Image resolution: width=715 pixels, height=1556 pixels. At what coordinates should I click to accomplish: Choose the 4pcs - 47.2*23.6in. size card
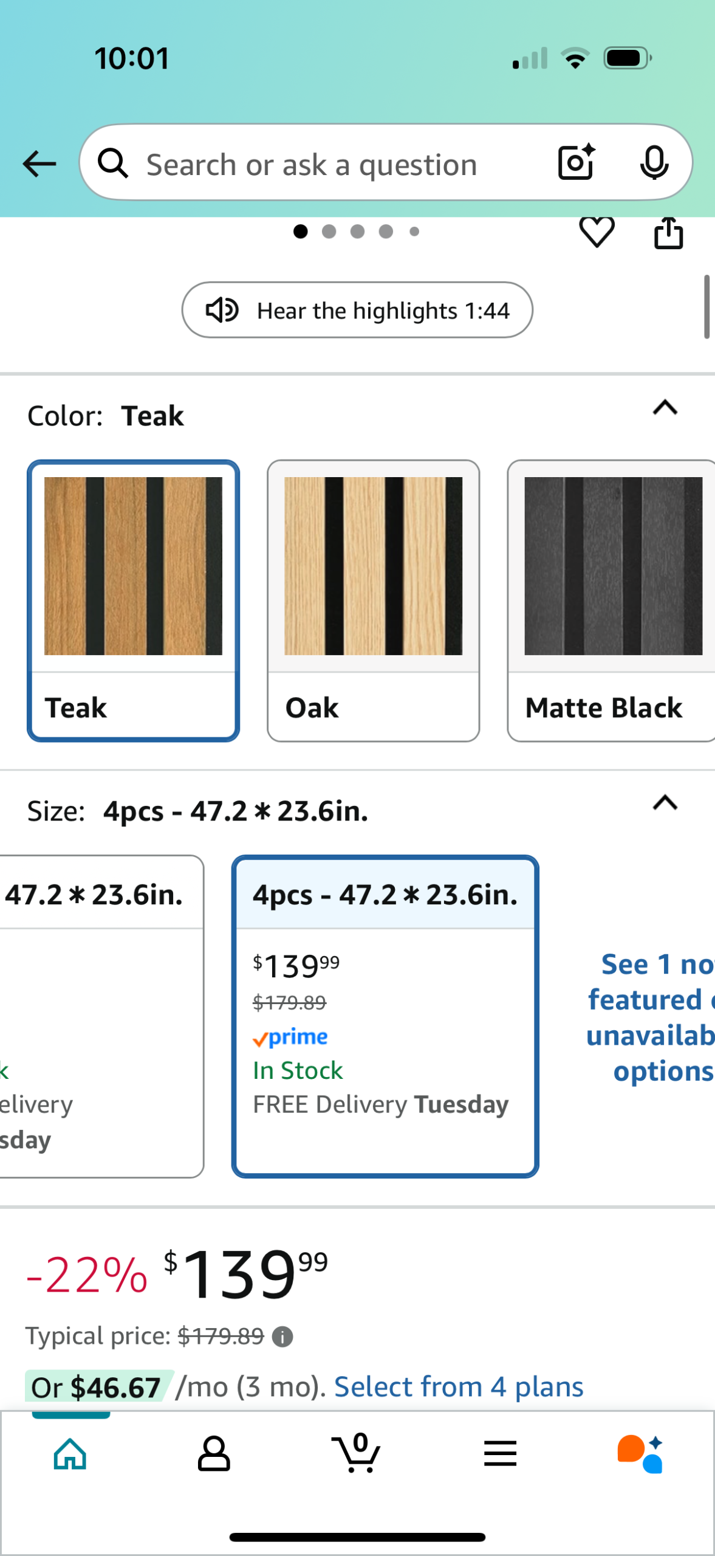(385, 1016)
